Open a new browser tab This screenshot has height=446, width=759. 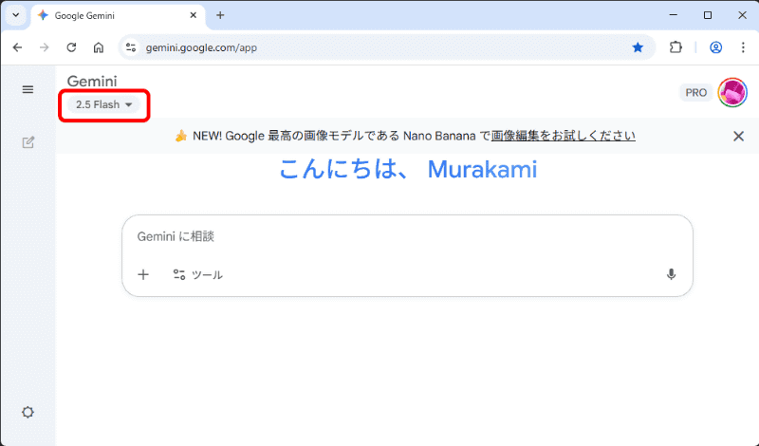coord(220,15)
